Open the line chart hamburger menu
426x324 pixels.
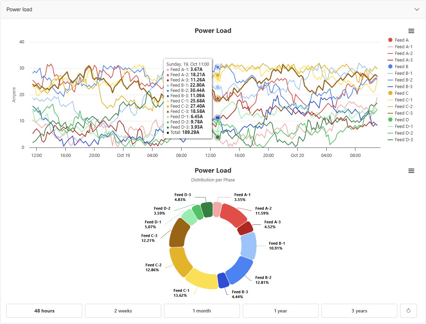411,31
